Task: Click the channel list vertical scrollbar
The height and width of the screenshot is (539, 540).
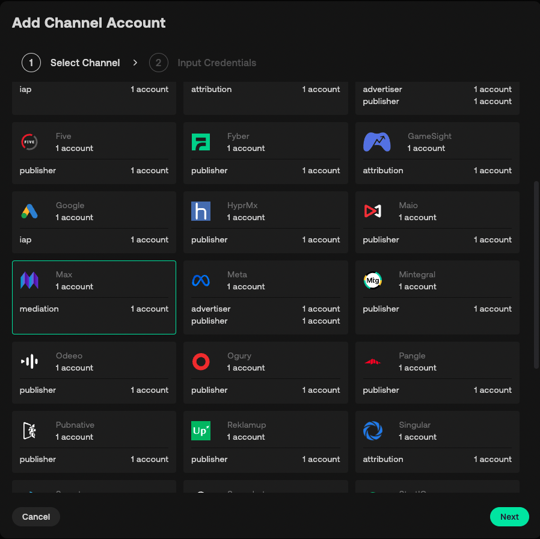Action: click(536, 275)
